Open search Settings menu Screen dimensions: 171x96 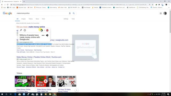[x=66, y=19]
